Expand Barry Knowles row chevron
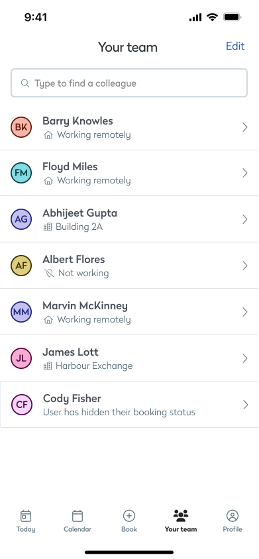 (245, 127)
